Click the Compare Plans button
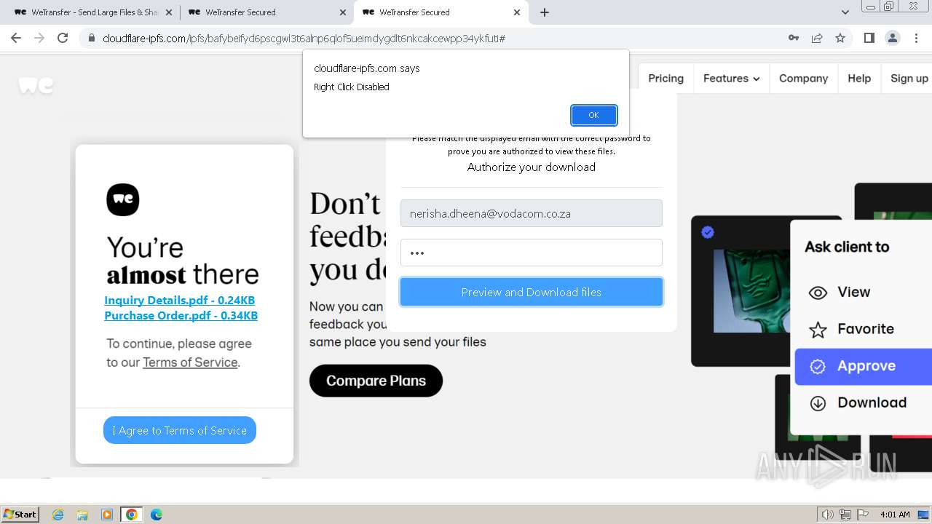This screenshot has height=524, width=932. [x=376, y=381]
